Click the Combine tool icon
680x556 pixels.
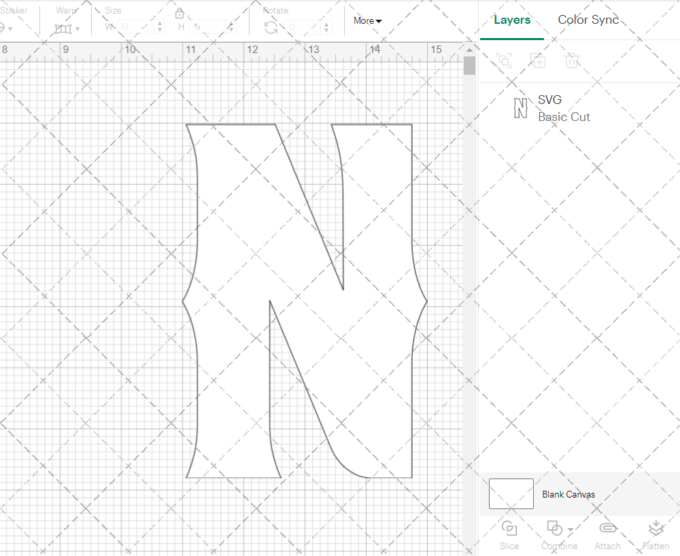click(554, 529)
